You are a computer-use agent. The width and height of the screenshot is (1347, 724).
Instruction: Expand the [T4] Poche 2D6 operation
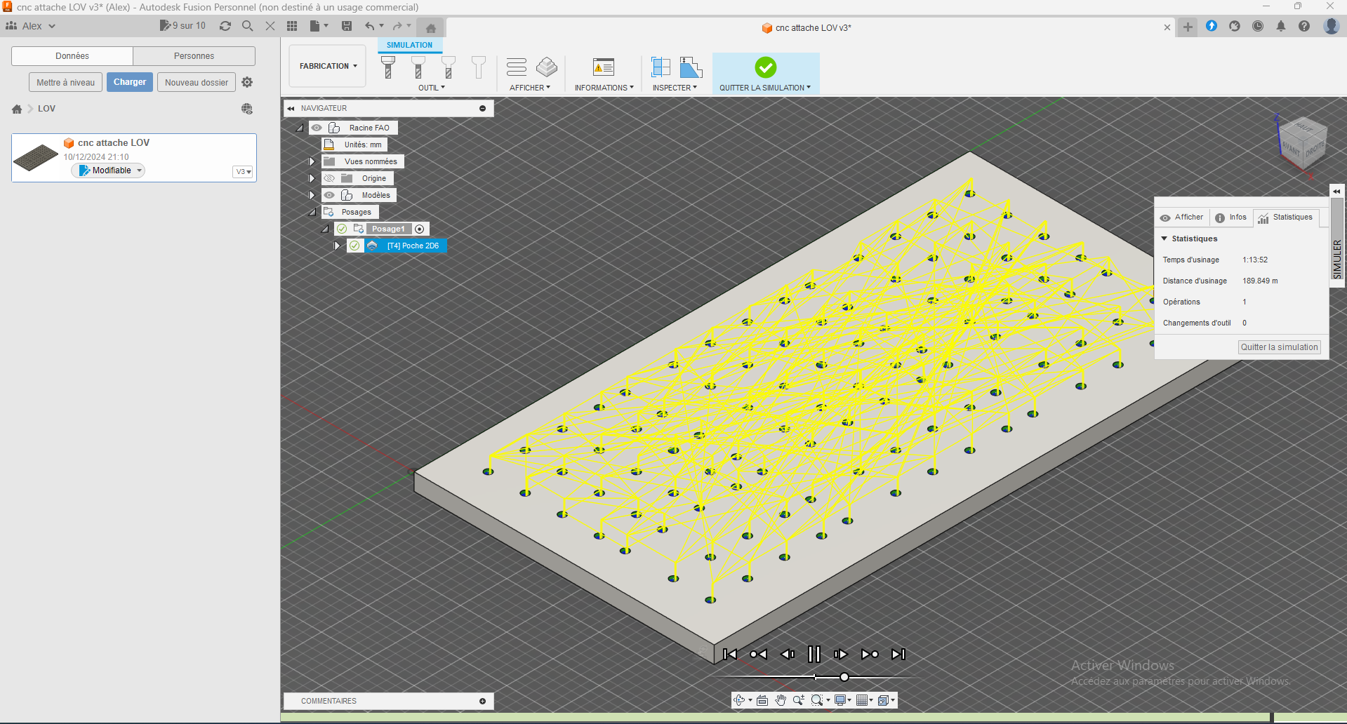338,246
